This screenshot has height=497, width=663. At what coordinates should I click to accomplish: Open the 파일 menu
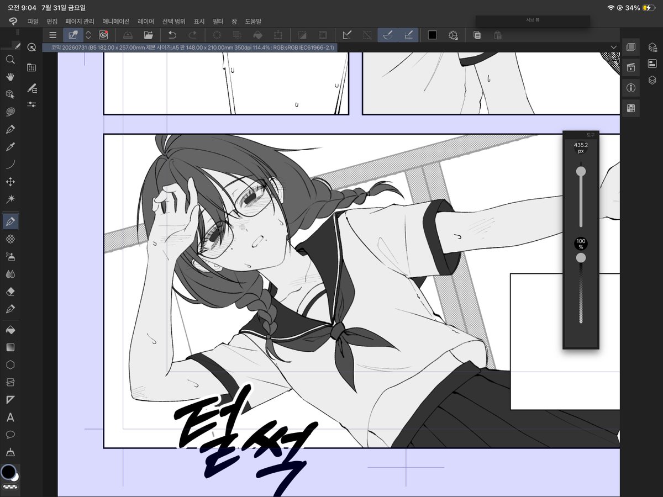coord(33,21)
